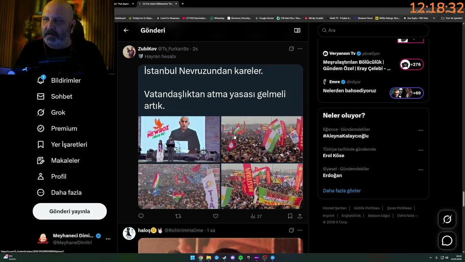Image resolution: width=465 pixels, height=262 pixels.
Task: Join Veryansın Tv live space
Action: pyautogui.click(x=357, y=65)
